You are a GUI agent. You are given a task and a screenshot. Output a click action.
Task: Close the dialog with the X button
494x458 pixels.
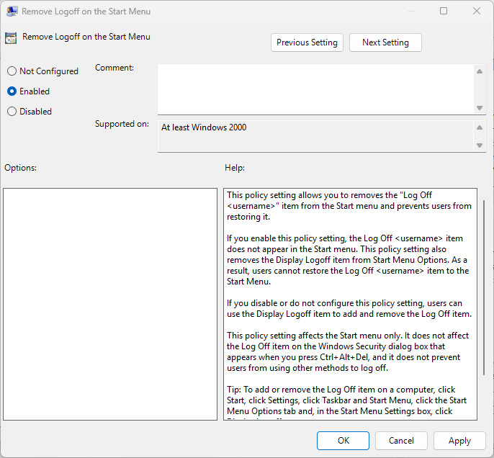tap(477, 12)
